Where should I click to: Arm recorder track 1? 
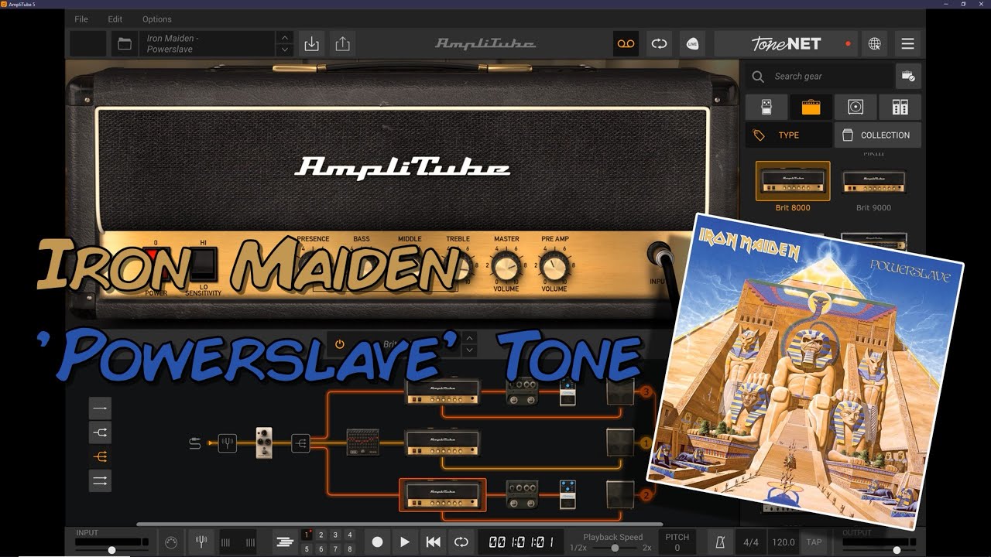click(x=307, y=535)
